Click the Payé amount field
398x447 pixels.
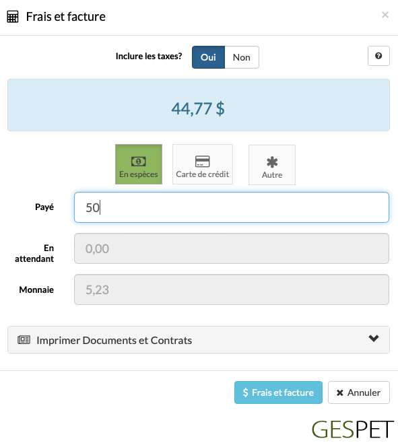click(x=232, y=207)
